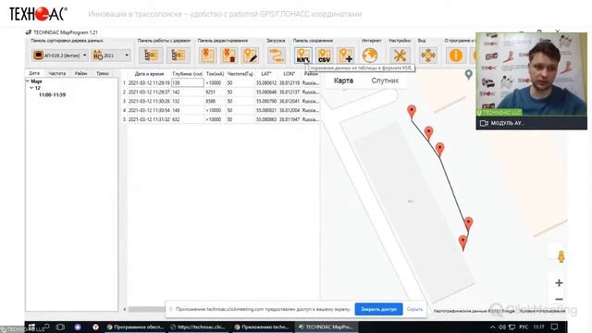Click the gray location pin on the map
Image resolution: width=592 pixels, height=333 pixels.
tap(469, 75)
